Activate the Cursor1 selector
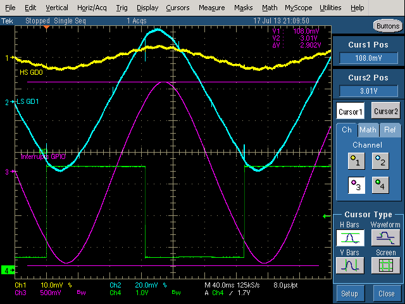 (x=350, y=111)
